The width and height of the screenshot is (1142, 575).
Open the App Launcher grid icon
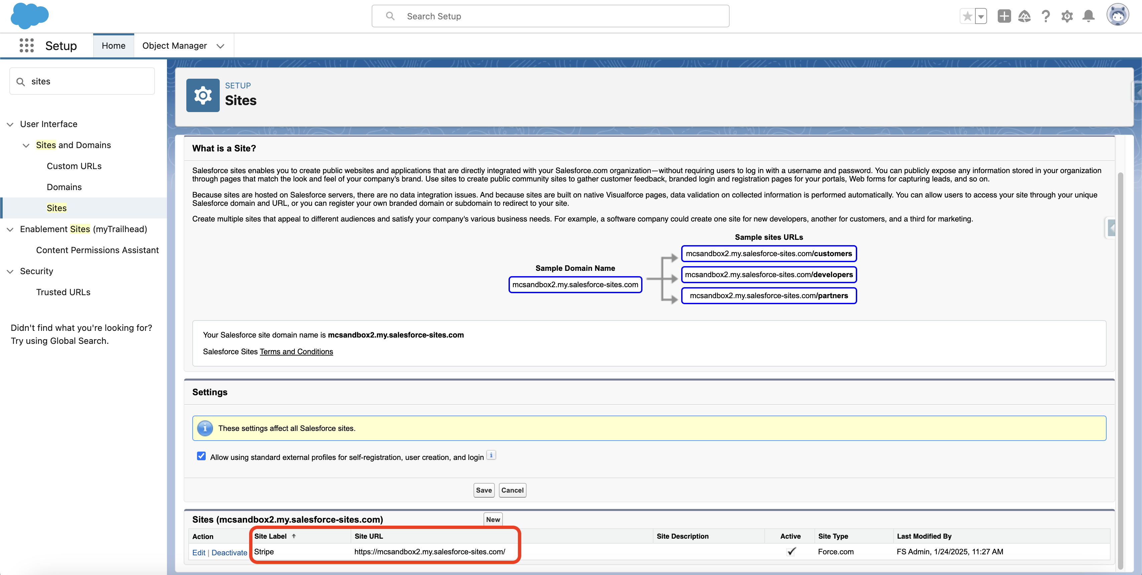pyautogui.click(x=27, y=46)
